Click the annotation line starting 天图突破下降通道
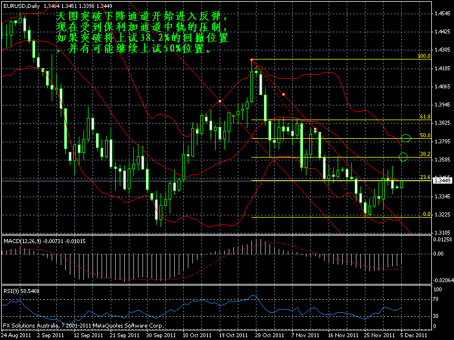This screenshot has width=454, height=340. coord(142,16)
